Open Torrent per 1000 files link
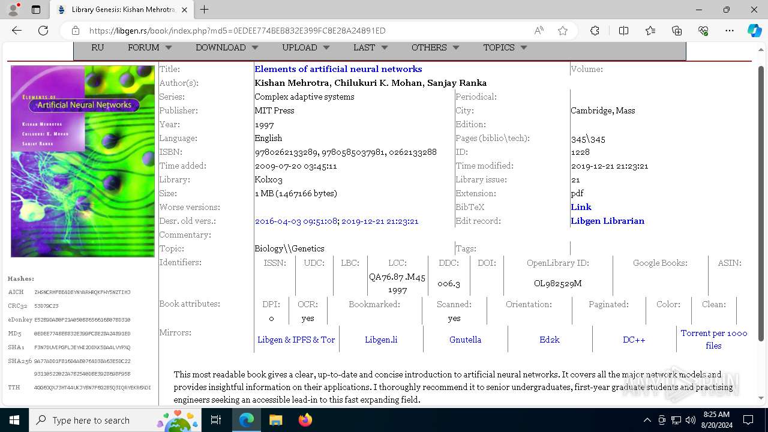 [714, 339]
